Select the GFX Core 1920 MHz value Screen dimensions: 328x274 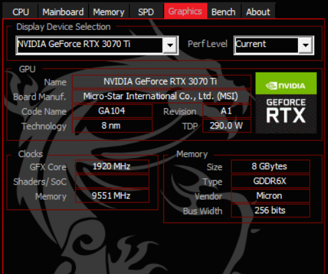pyautogui.click(x=112, y=166)
